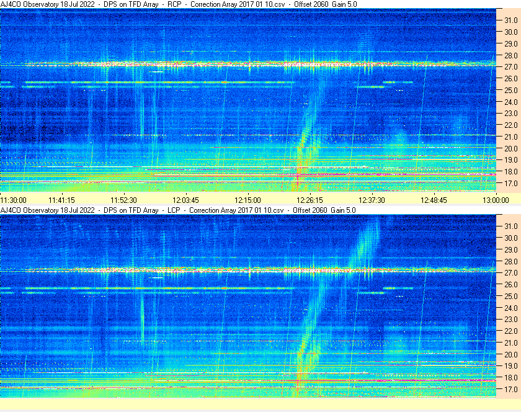This screenshot has width=521, height=412.
Task: Click the 11:52:30 time axis label
Action: tap(123, 200)
